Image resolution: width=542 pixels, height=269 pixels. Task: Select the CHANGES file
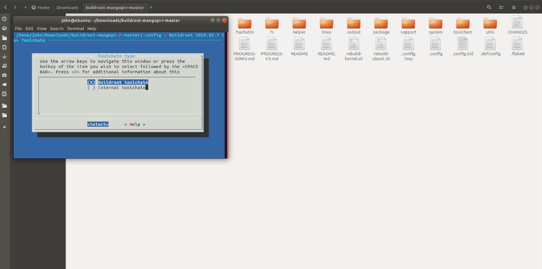tap(517, 25)
